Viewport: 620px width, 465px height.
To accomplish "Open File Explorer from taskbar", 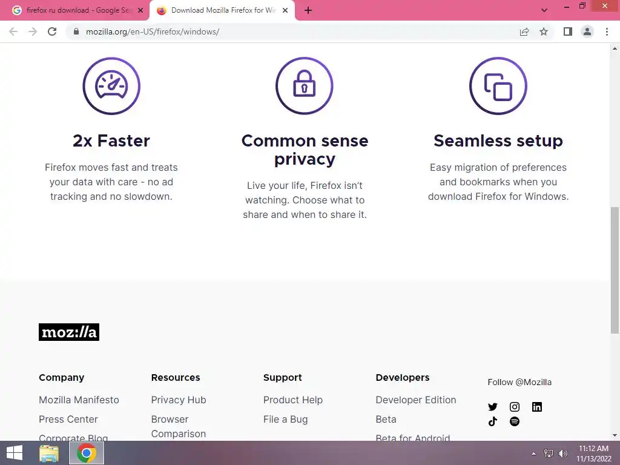I will 49,453.
